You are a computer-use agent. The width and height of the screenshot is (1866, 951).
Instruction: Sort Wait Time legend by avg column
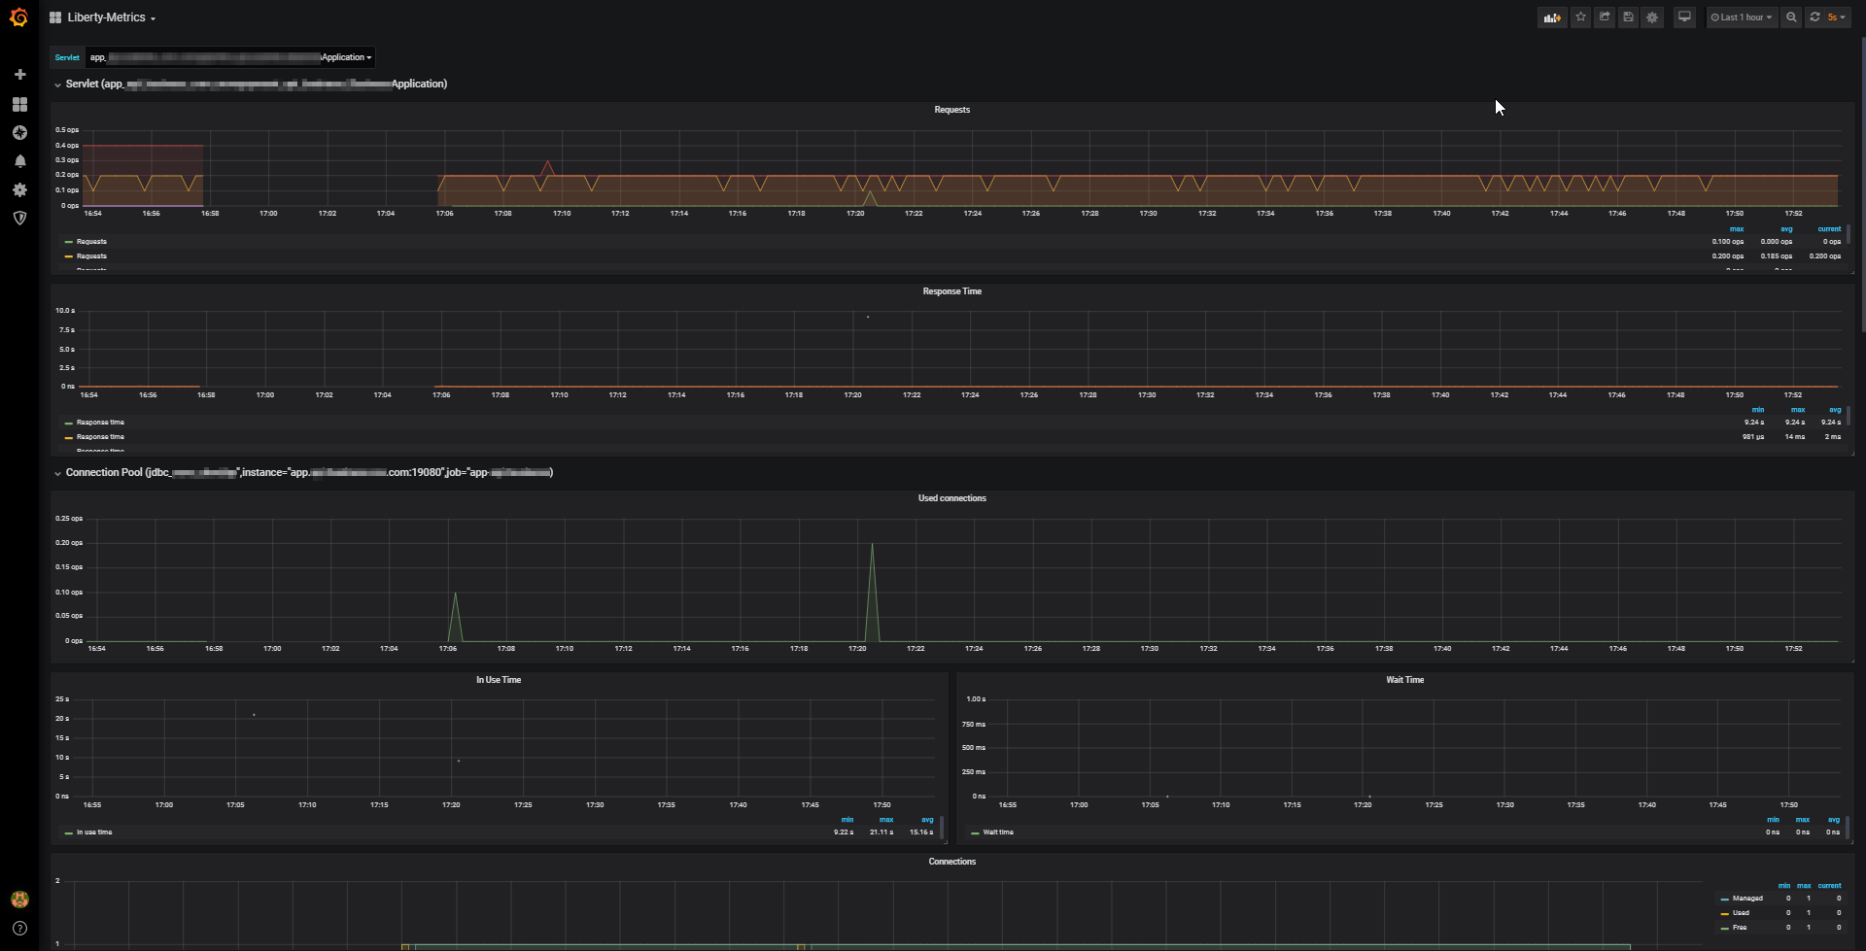point(1834,820)
